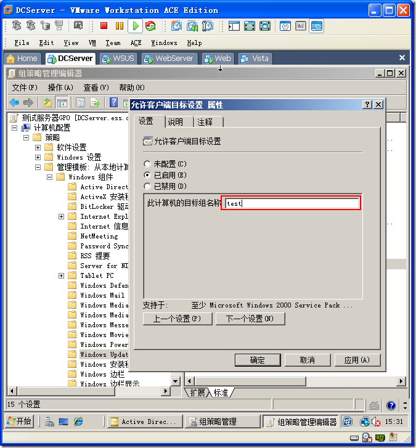This screenshot has width=416, height=448.
Task: Toggle the VMware sidebar view icon
Action: tap(234, 26)
